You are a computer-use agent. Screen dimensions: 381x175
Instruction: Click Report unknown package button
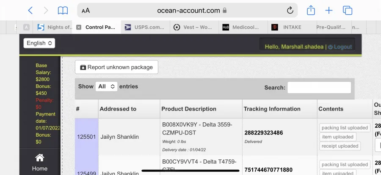117,67
